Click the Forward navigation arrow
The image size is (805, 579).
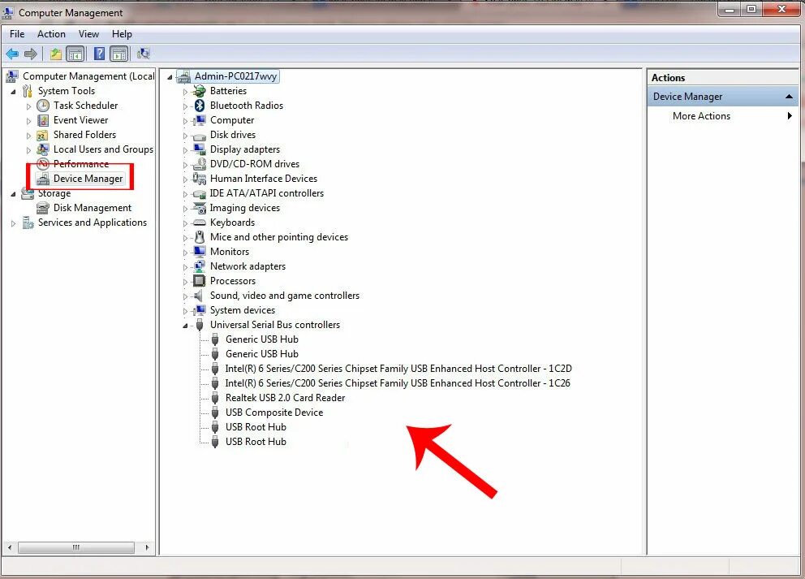point(31,54)
